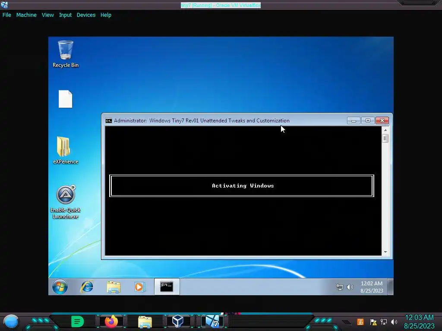This screenshot has height=331, width=442.
Task: Click the console scrollbar thumb
Action: [385, 138]
